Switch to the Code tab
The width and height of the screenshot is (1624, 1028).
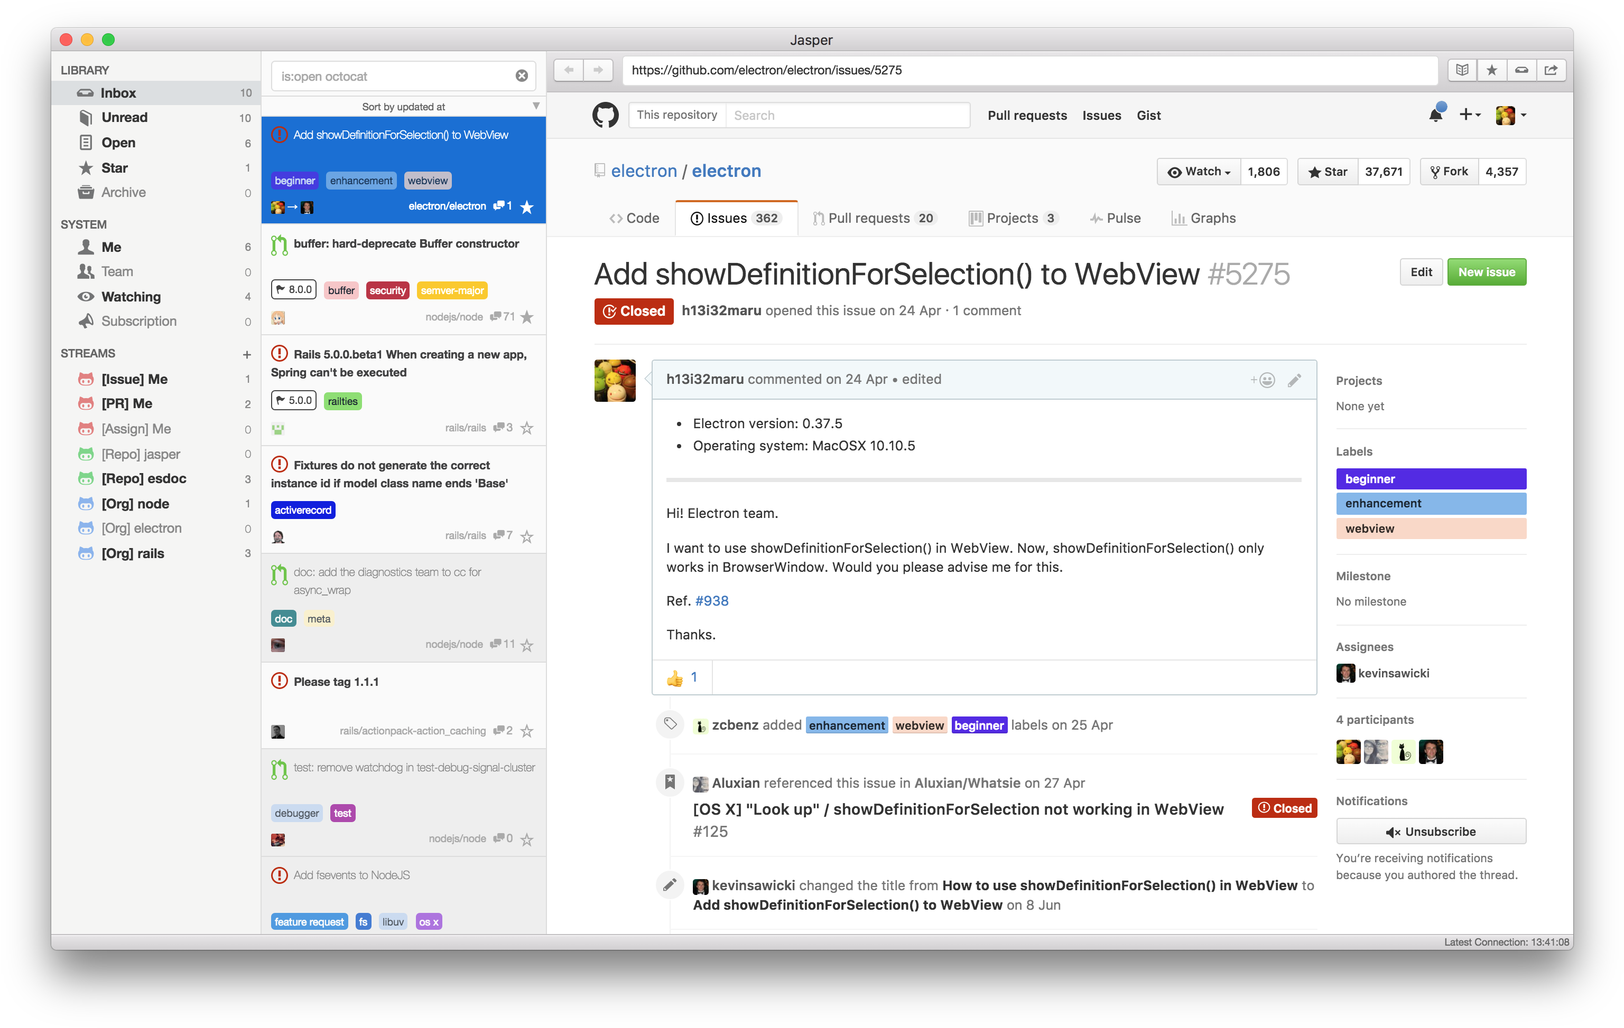point(634,218)
